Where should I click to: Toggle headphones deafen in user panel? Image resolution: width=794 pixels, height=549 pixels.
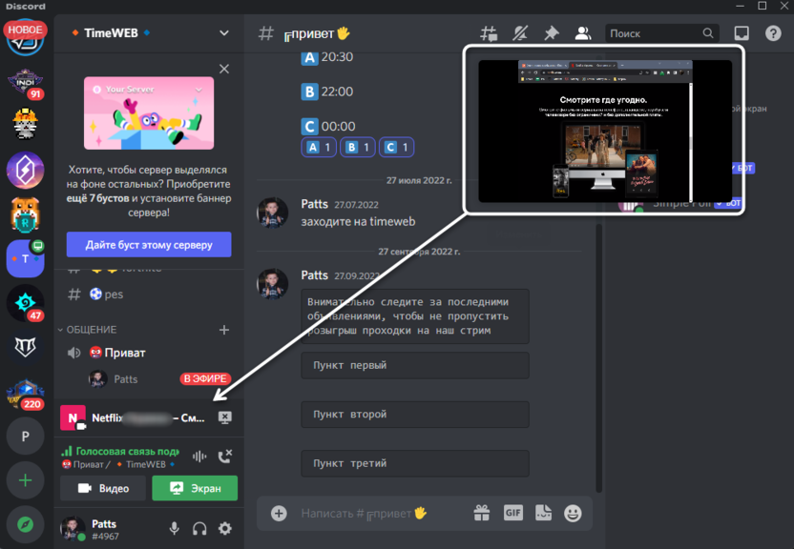(199, 528)
